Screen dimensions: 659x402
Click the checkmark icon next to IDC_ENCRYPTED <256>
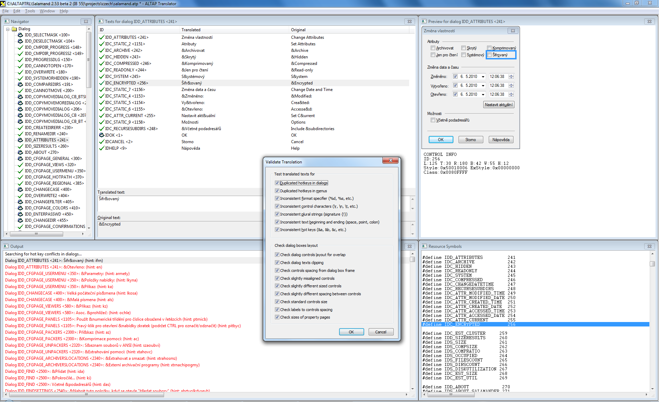pos(102,83)
